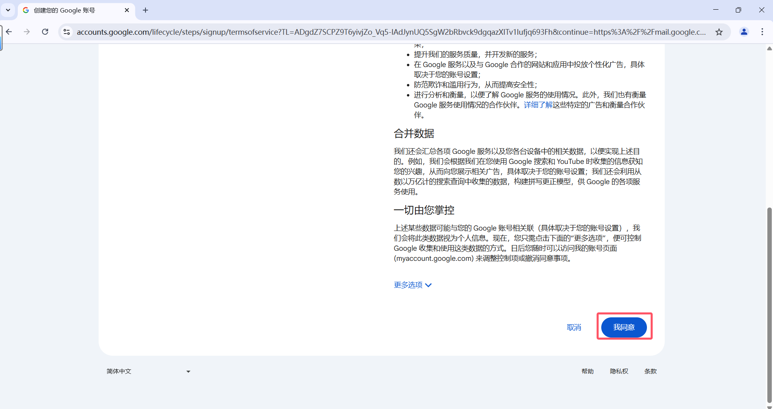The width and height of the screenshot is (773, 409).
Task: Minimize the Chrome window
Action: tap(716, 10)
